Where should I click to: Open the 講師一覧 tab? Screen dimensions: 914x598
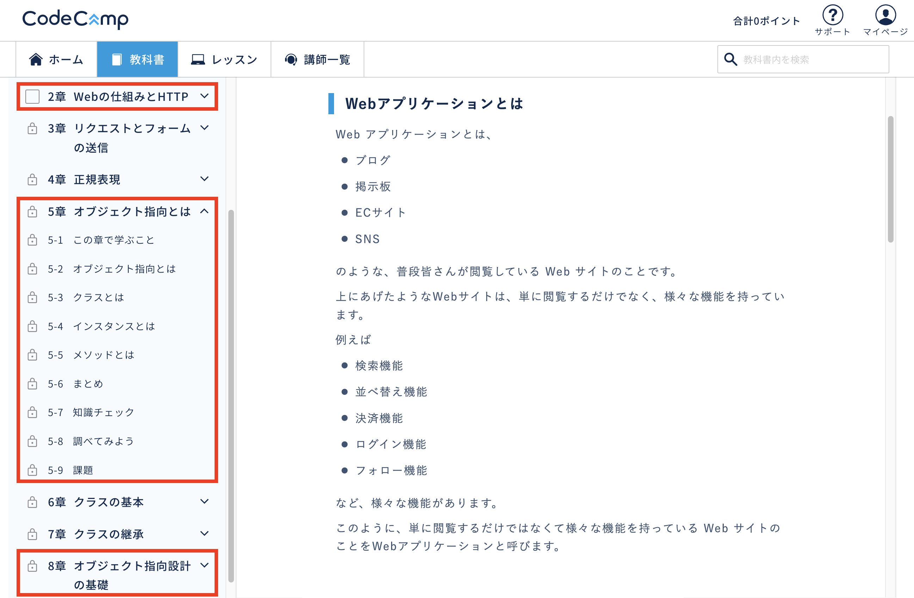pyautogui.click(x=317, y=60)
